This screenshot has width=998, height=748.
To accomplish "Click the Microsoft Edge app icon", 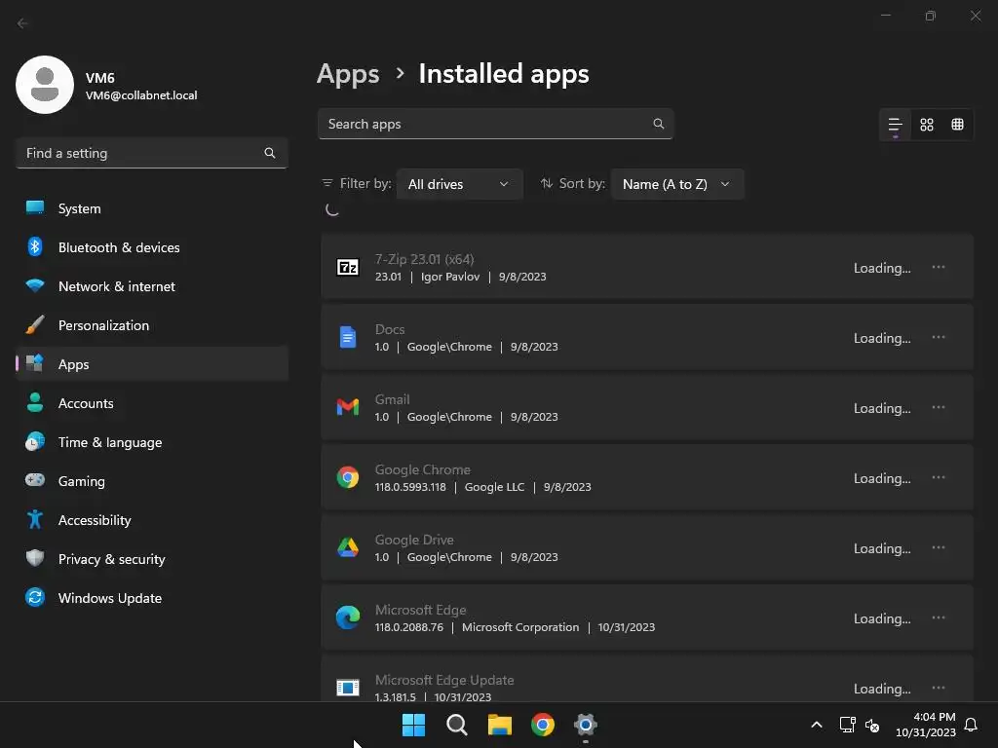I will tap(348, 617).
